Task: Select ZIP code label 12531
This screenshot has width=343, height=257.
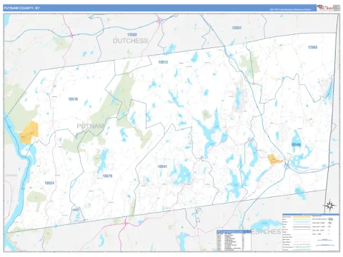Action: coord(237,28)
